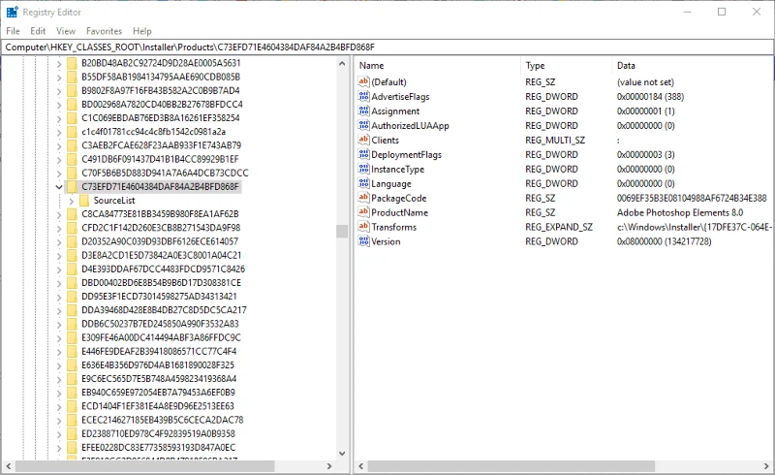Click the Registry Editor app icon in title bar
The width and height of the screenshot is (775, 475).
tap(13, 12)
